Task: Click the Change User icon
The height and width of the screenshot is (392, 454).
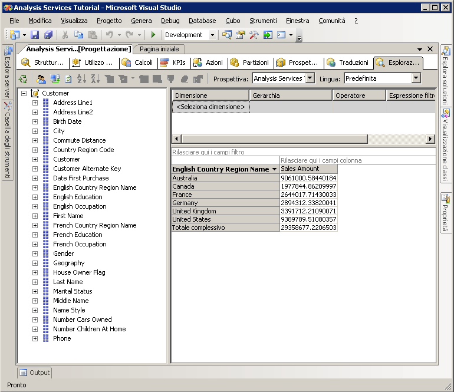Action: (x=41, y=78)
